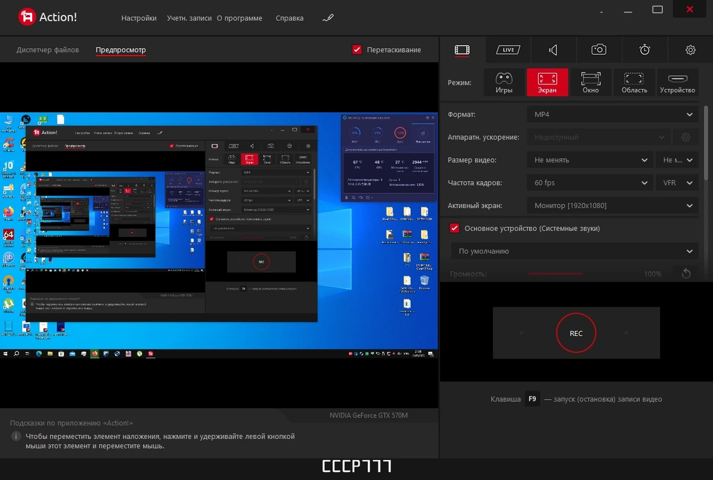The image size is (713, 480).
Task: Select the Устройство (Device) recording mode
Action: point(677,82)
